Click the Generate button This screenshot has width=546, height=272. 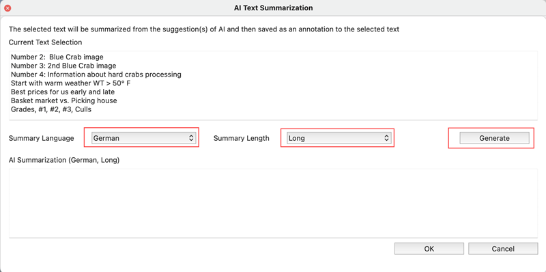(x=494, y=138)
